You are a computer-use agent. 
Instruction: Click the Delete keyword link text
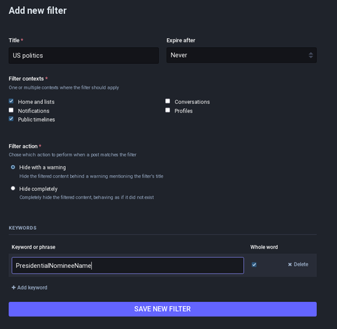tap(301, 264)
